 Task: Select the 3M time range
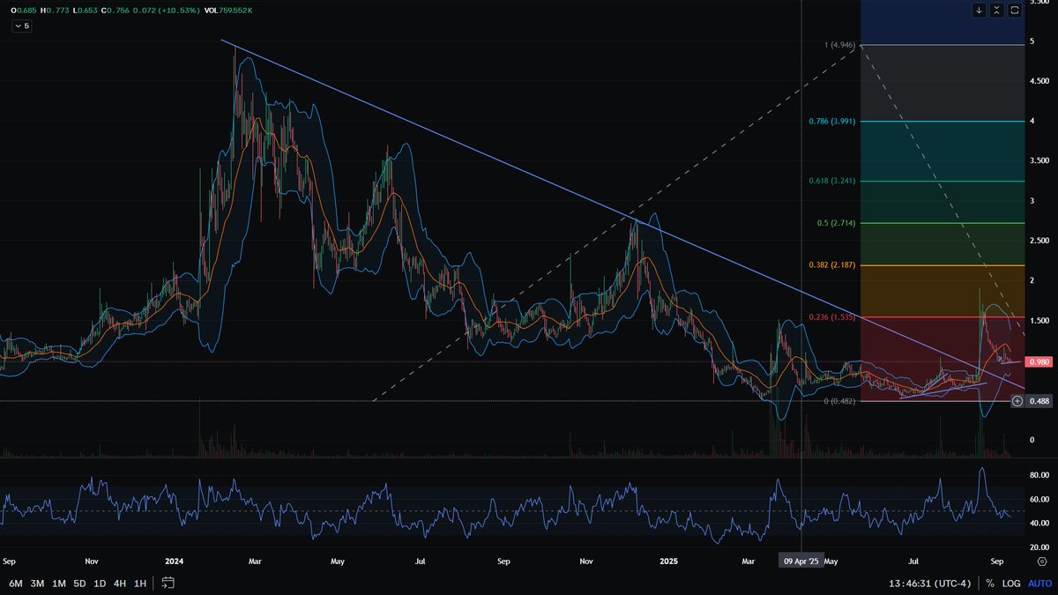point(38,583)
